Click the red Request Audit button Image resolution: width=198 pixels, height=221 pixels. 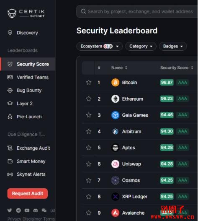click(x=28, y=193)
